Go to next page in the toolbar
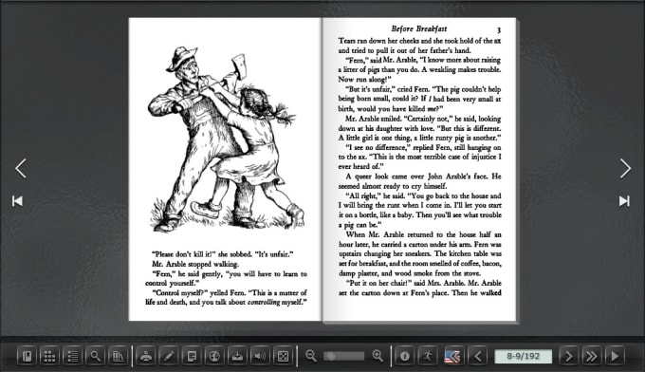The height and width of the screenshot is (372, 645). (x=568, y=356)
